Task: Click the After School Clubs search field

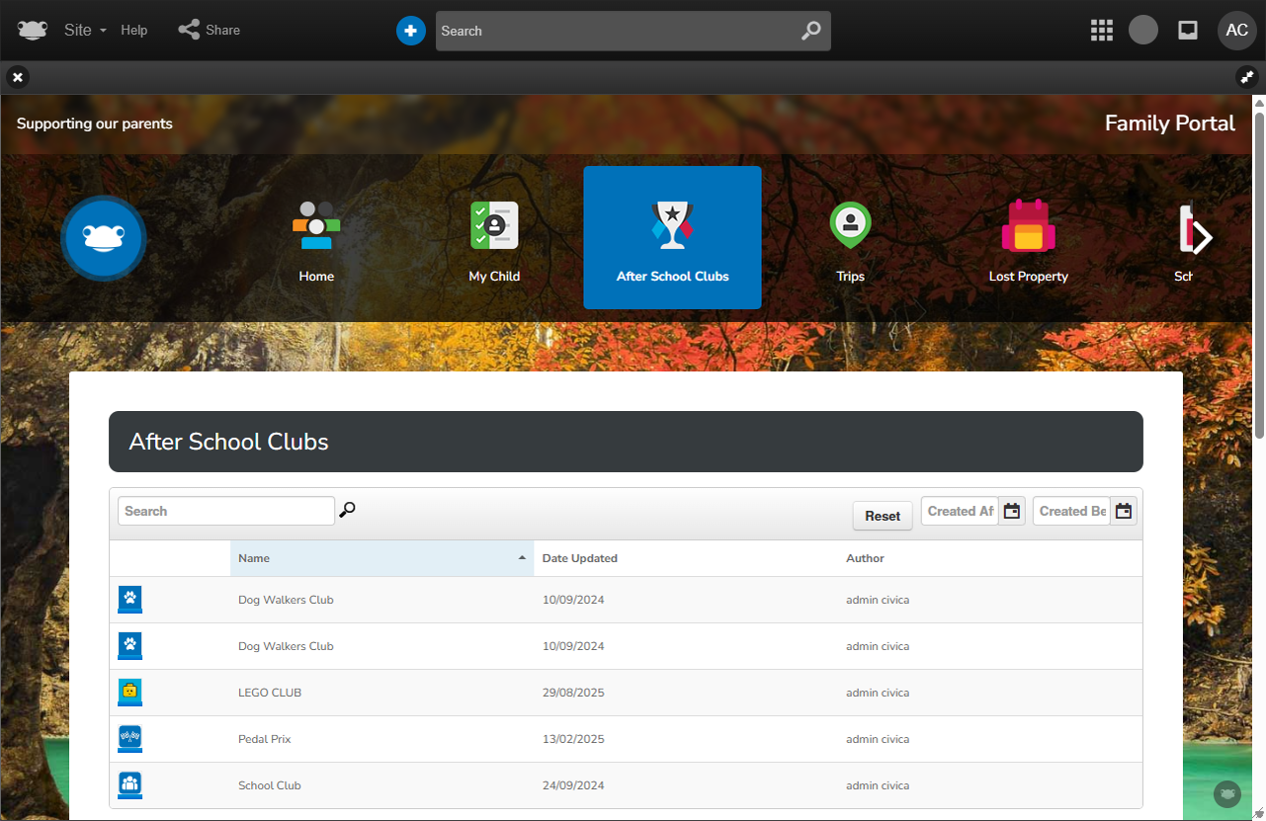Action: 225,511
